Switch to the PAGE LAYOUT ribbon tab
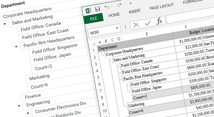Screen dimensions: 214x117 click(x=161, y=6)
